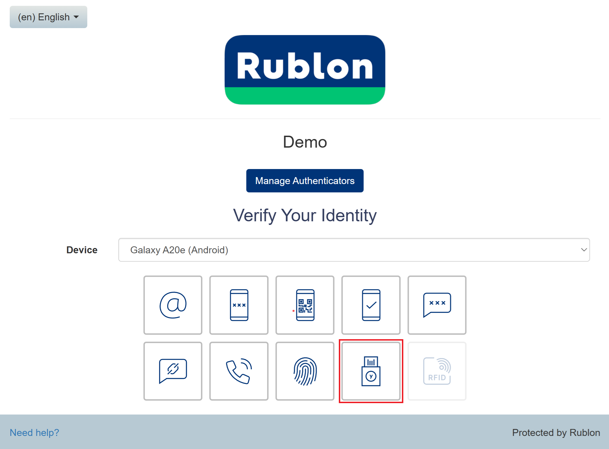Select the SMS Passcode speech bubble icon
609x449 pixels.
[x=437, y=305]
